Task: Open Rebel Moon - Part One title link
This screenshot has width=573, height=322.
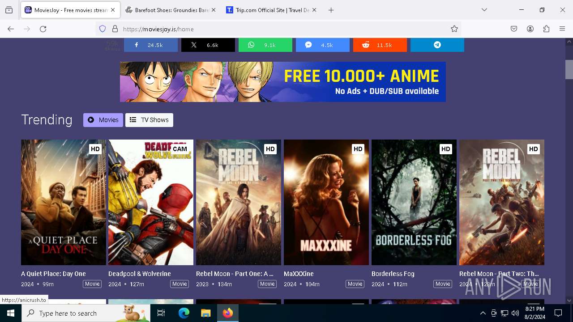Action: [x=235, y=274]
